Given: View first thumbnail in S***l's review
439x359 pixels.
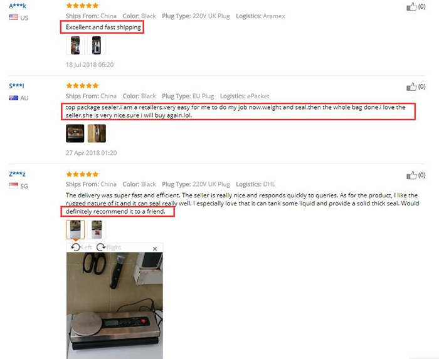Looking at the screenshot, I should 75,133.
